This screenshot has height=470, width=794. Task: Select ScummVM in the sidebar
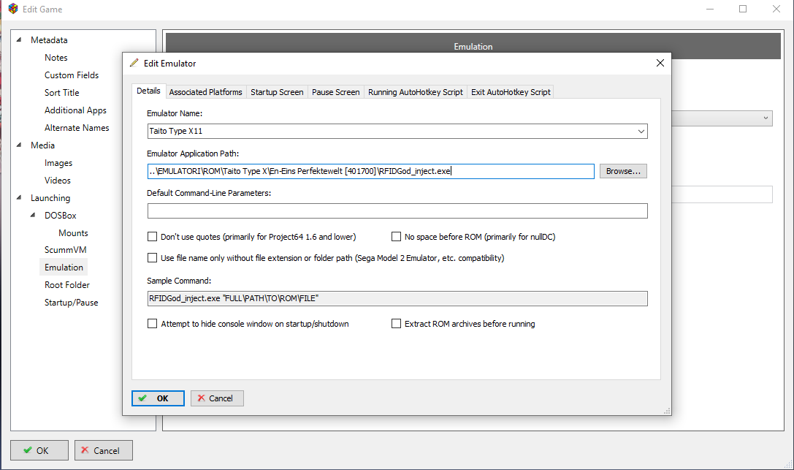point(65,250)
